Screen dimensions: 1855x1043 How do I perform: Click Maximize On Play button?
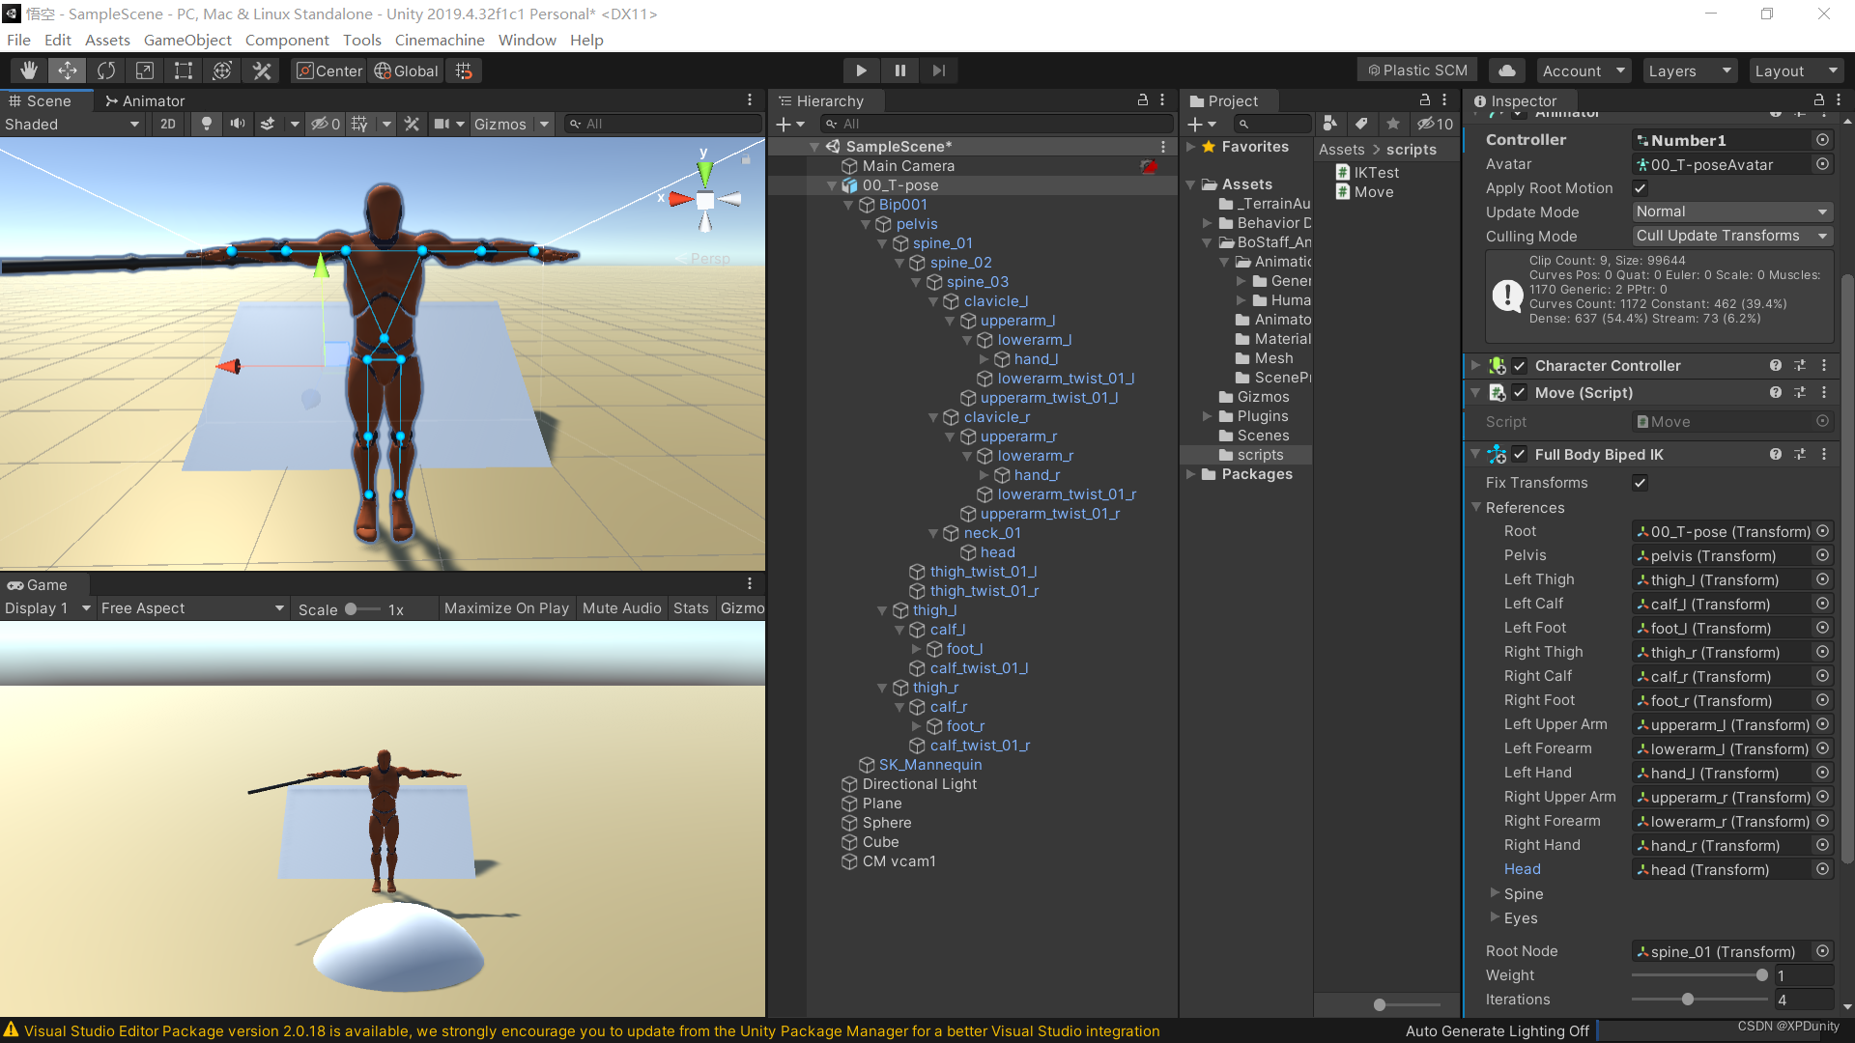pyautogui.click(x=505, y=608)
